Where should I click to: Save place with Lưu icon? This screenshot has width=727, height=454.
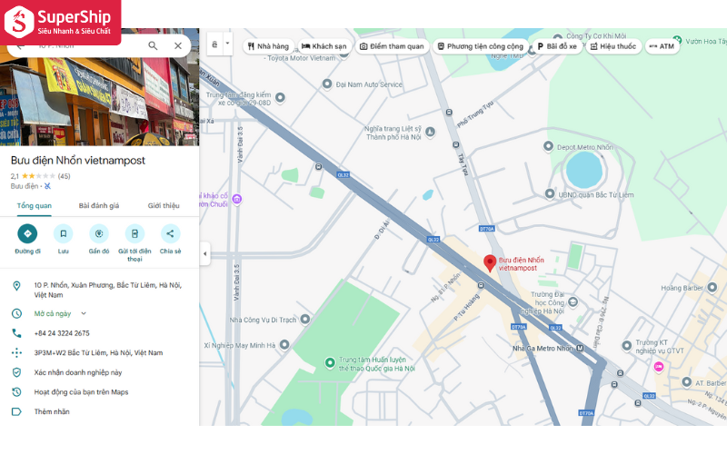coord(63,233)
